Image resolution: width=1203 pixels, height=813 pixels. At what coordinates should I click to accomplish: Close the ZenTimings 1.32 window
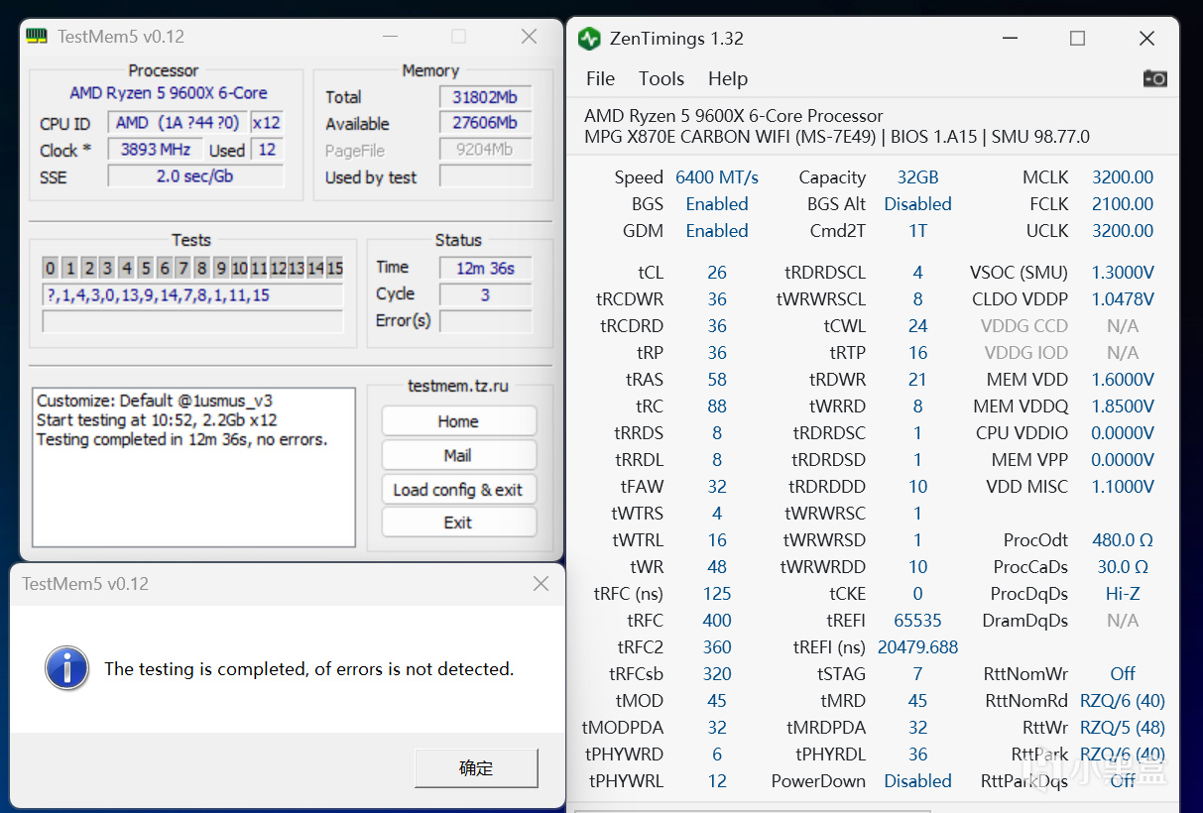point(1146,39)
